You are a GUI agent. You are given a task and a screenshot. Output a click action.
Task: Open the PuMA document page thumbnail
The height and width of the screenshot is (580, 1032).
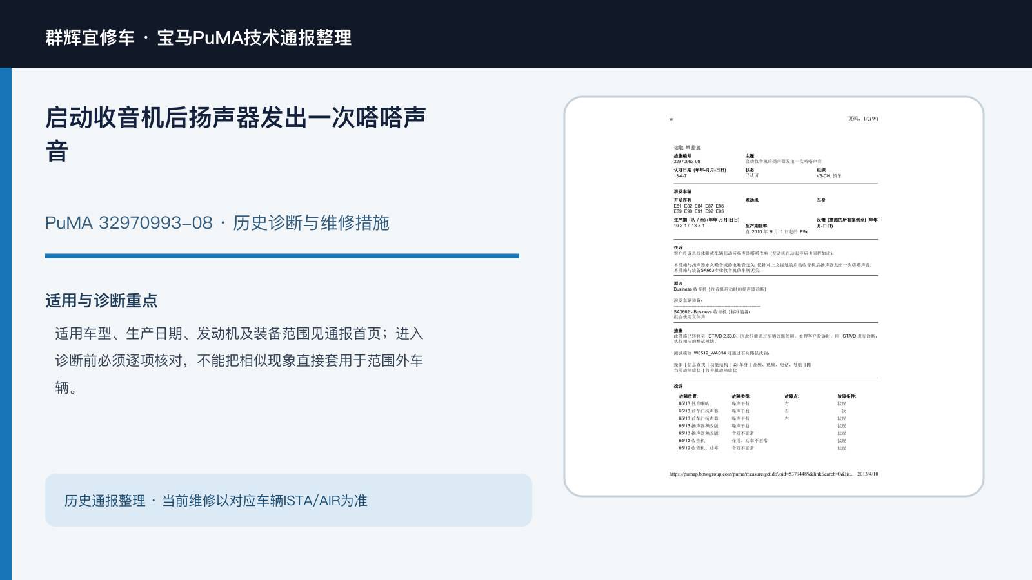[x=774, y=296]
